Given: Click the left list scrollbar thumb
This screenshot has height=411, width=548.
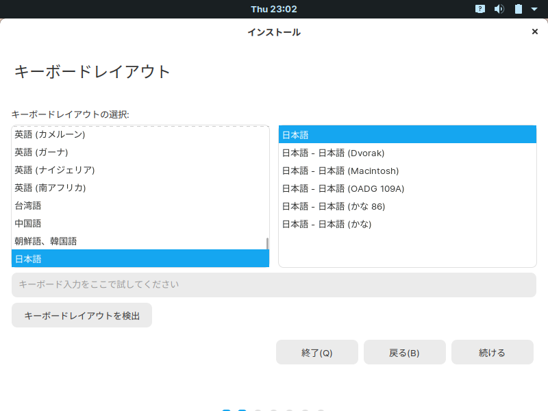Looking at the screenshot, I should point(267,244).
